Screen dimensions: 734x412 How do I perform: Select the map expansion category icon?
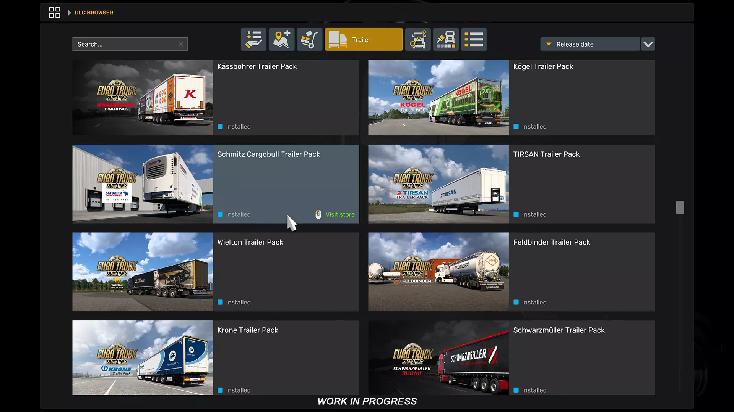pyautogui.click(x=281, y=39)
